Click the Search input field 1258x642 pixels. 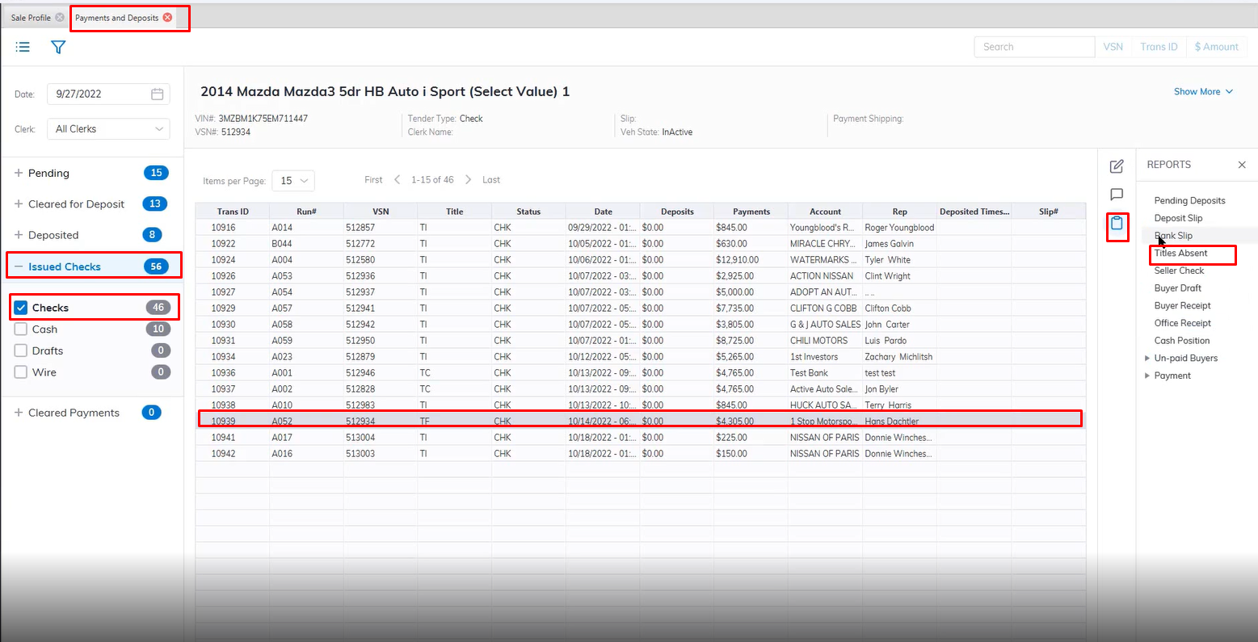coord(1033,47)
